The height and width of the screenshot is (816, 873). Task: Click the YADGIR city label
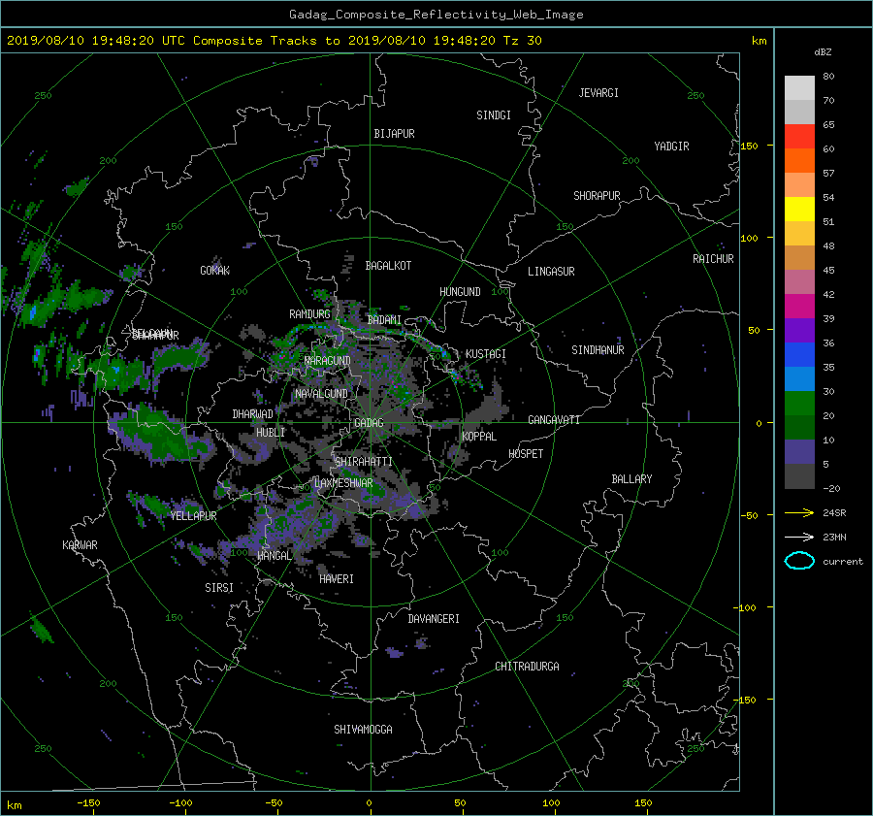click(671, 147)
